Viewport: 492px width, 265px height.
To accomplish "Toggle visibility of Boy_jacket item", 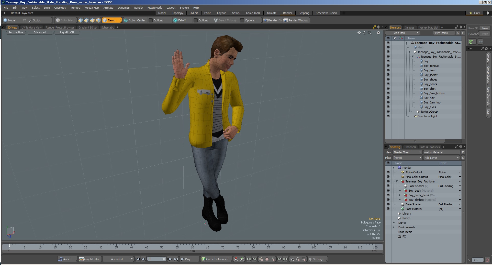I will (x=388, y=75).
